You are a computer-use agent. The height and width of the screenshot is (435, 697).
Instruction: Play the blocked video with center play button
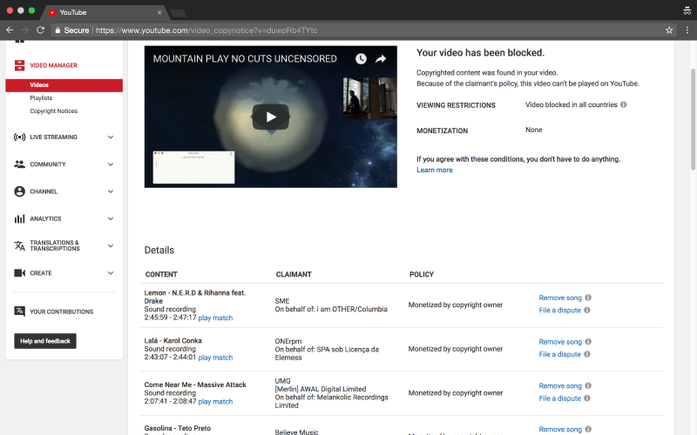[271, 117]
